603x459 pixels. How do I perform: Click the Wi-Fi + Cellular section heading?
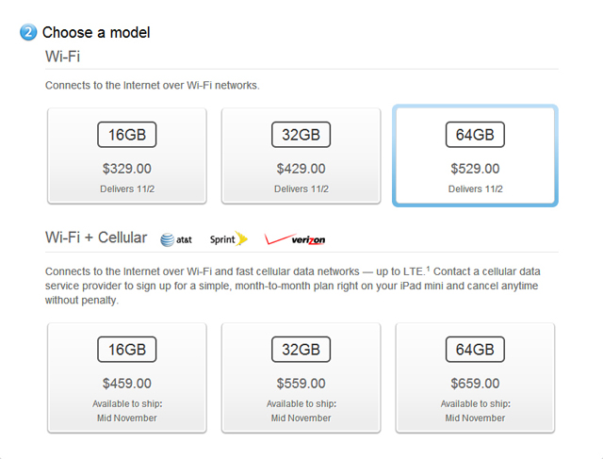[96, 238]
